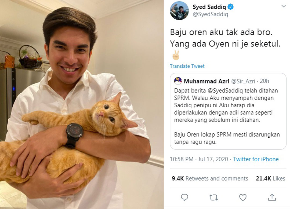Retweet this tweet using the retweet icon
Image resolution: width=290 pixels, height=209 pixels.
tap(214, 197)
